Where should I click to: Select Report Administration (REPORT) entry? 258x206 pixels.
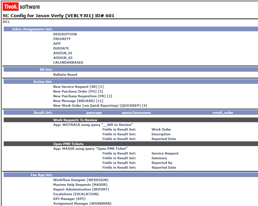[81, 190]
